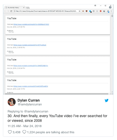Click the site info icon in address bar
The width and height of the screenshot is (117, 140).
coord(14,11)
